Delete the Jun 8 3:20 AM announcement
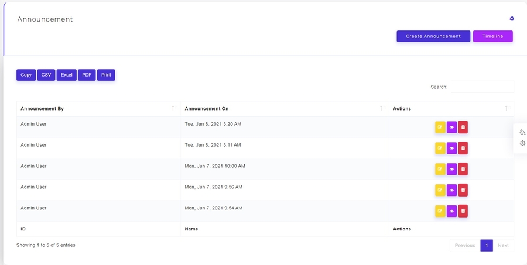 463,127
